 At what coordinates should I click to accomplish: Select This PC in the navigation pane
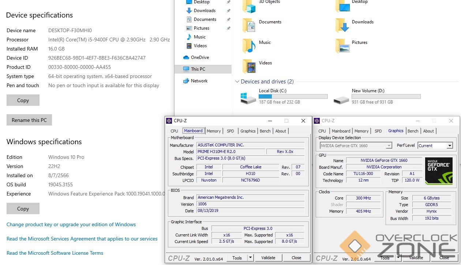[x=198, y=69]
